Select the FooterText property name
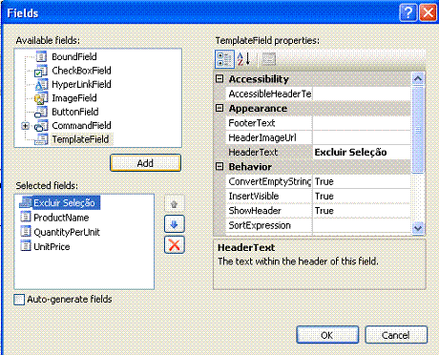This screenshot has width=439, height=355. tap(252, 123)
